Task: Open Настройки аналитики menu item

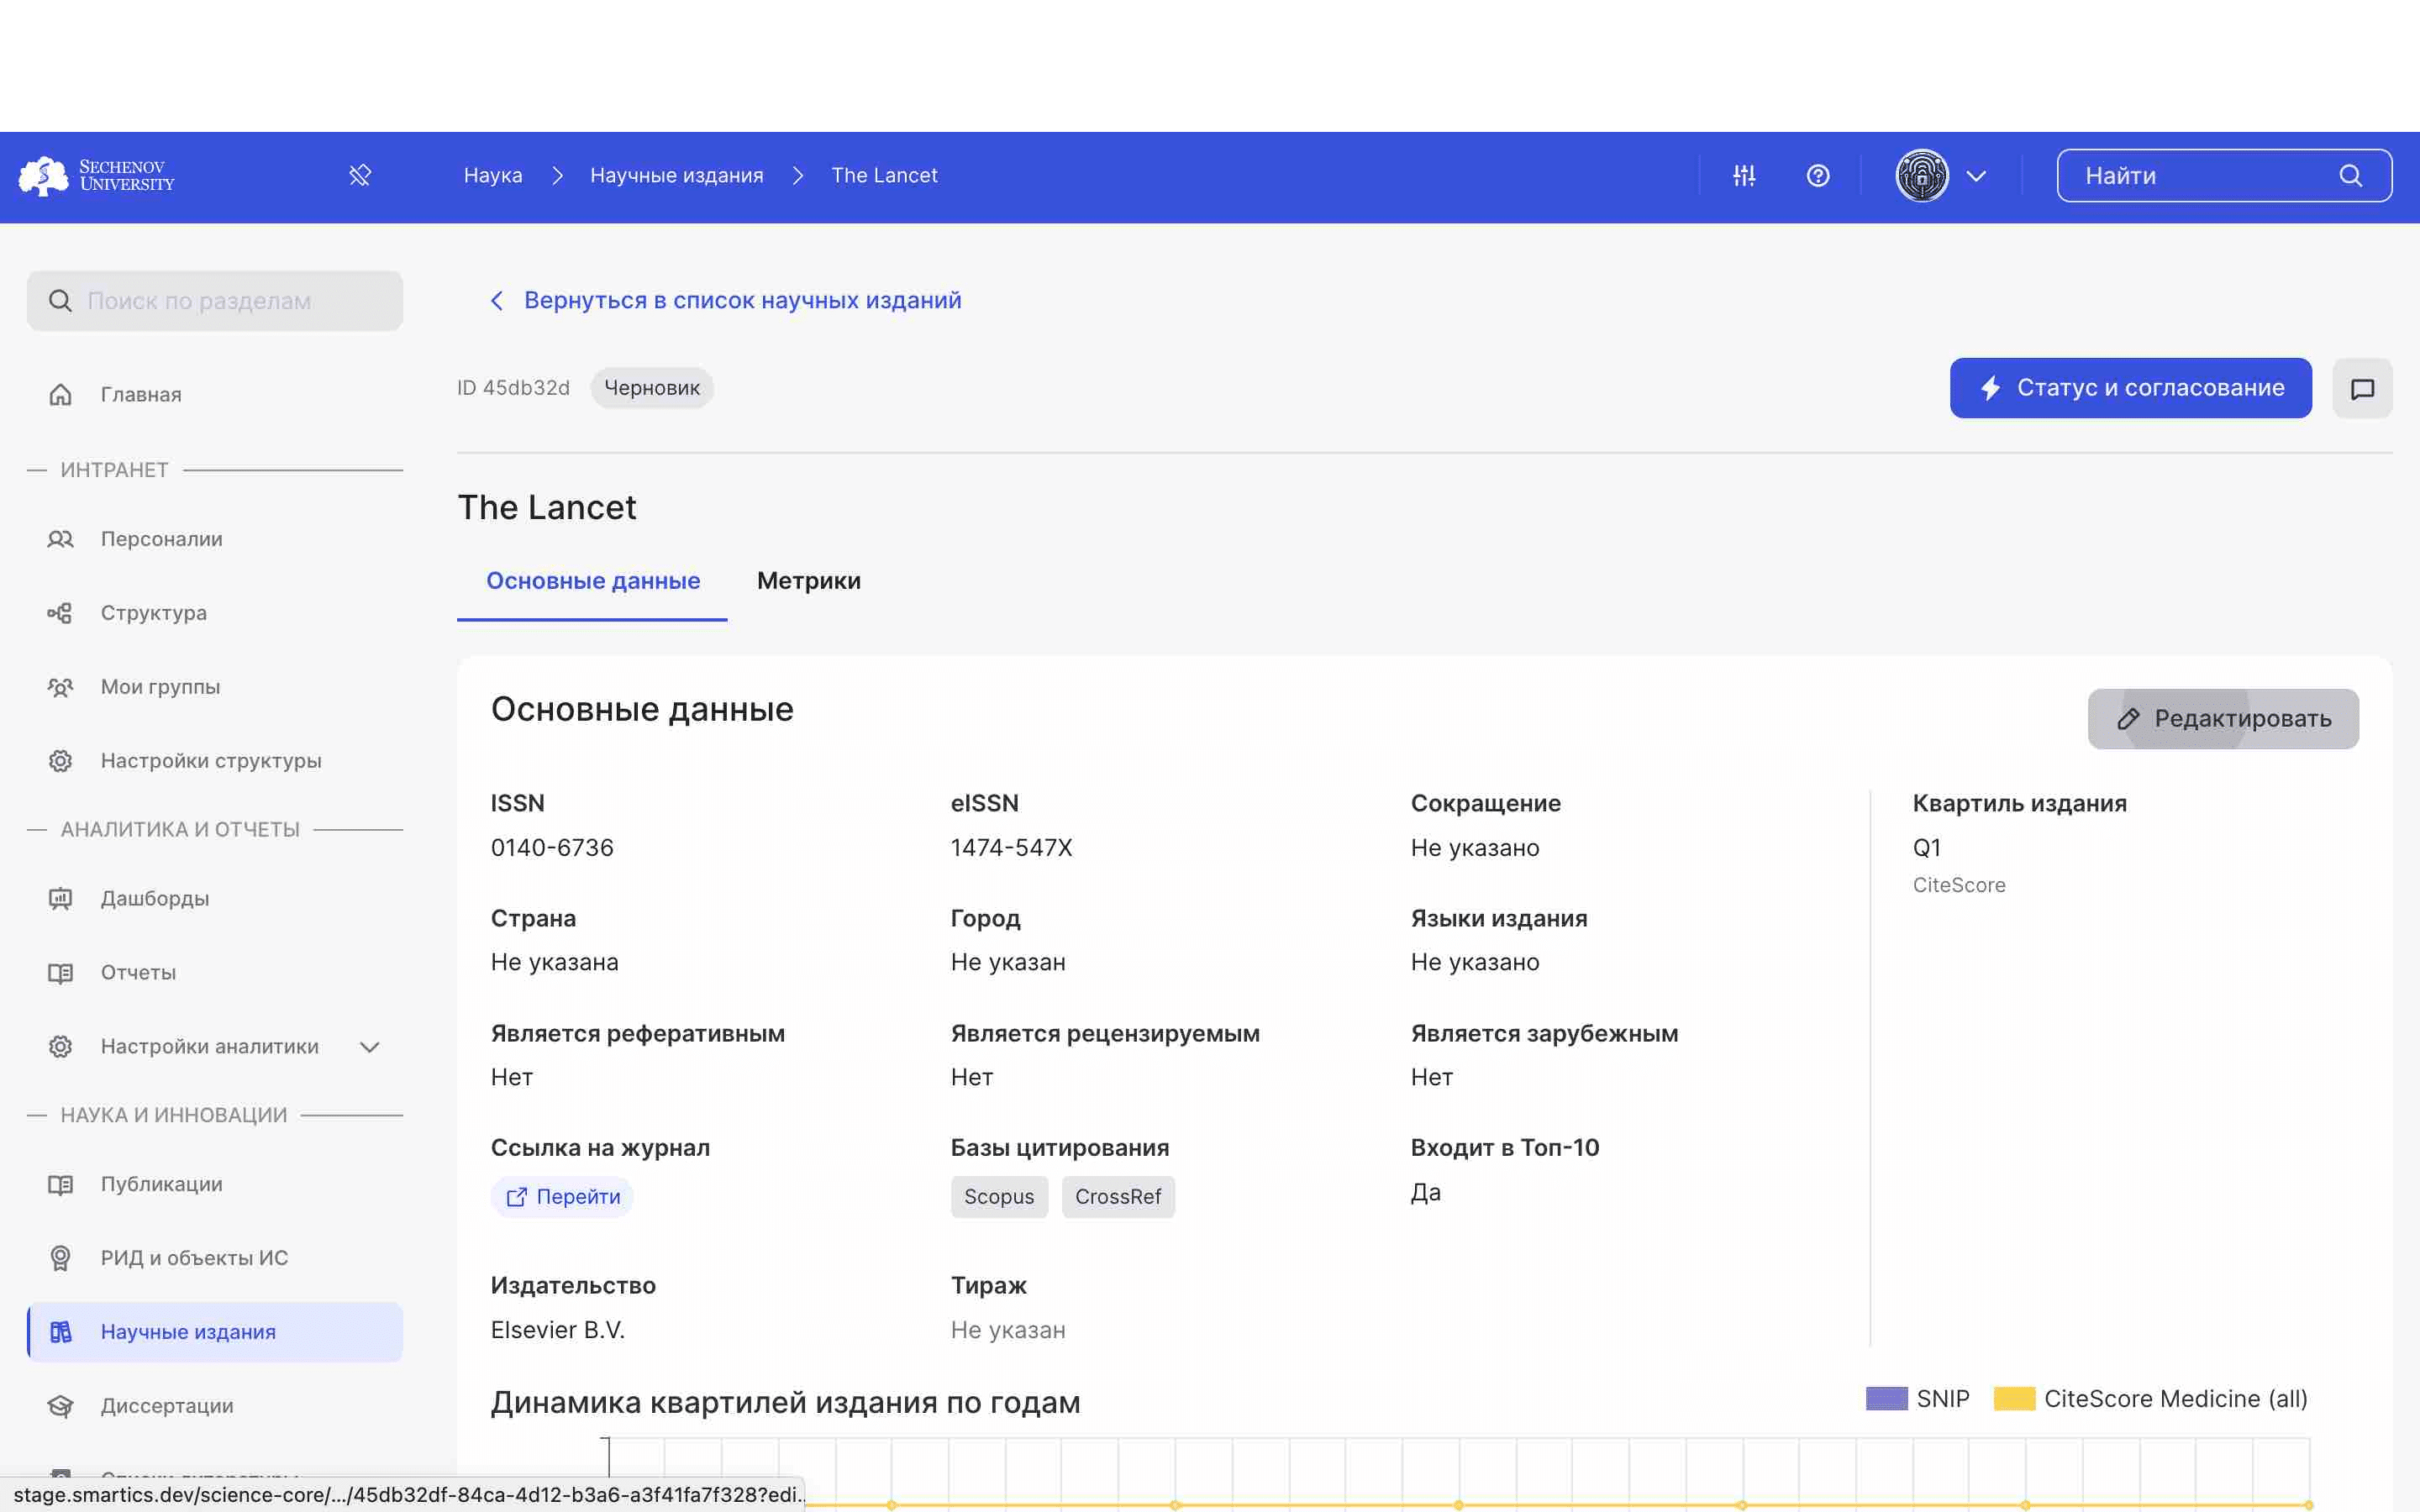Action: point(215,1047)
